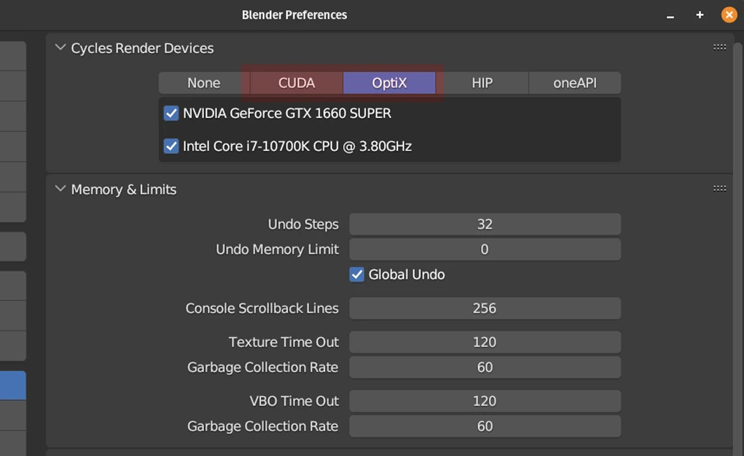Image resolution: width=744 pixels, height=456 pixels.
Task: Click the Console Scrollback Lines field
Action: 485,308
